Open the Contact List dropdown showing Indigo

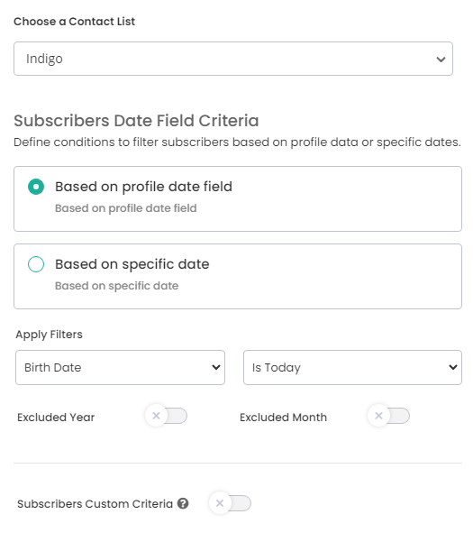tap(233, 59)
